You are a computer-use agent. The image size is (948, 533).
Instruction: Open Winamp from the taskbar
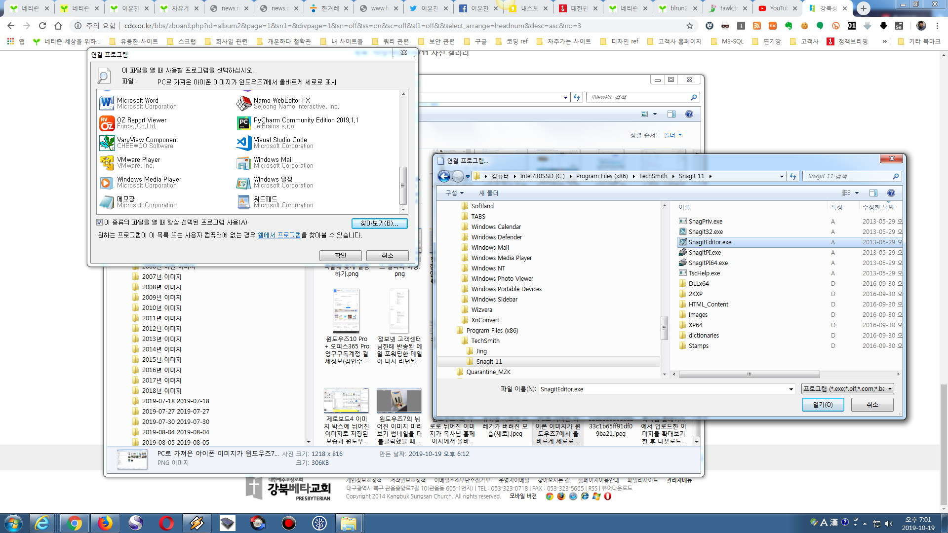click(x=197, y=523)
